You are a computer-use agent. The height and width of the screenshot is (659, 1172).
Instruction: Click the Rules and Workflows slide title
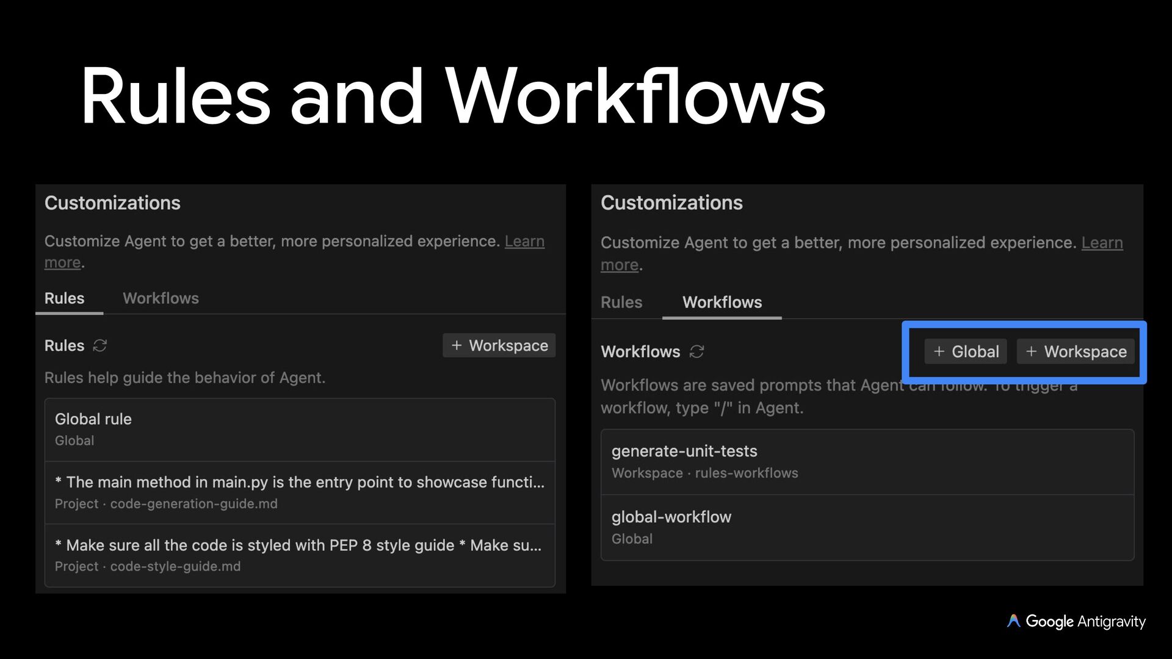[x=452, y=96]
